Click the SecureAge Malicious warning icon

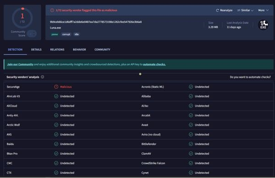pyautogui.click(x=56, y=87)
